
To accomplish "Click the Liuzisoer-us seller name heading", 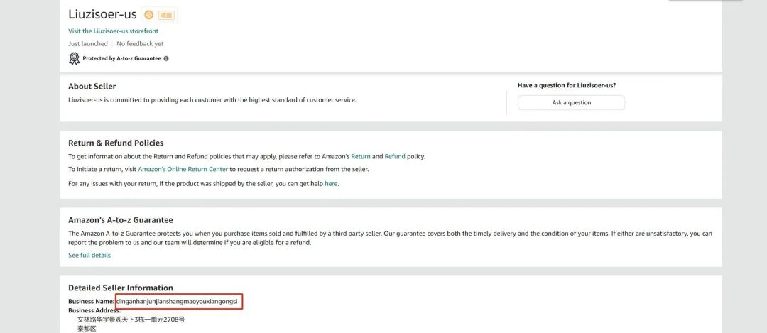I will coord(103,14).
